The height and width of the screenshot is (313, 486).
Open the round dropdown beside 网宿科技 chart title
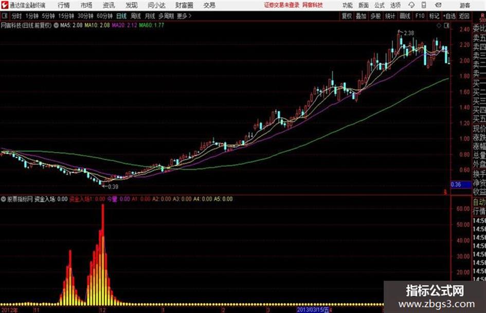[56, 25]
